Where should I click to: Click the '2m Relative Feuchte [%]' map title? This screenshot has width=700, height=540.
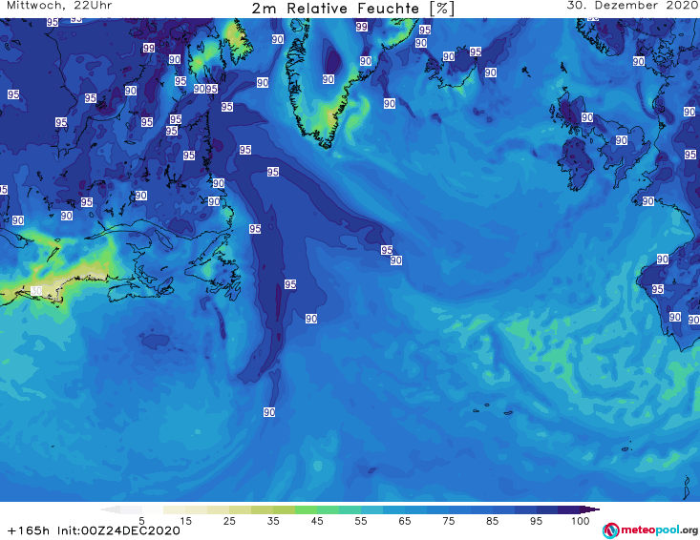[x=352, y=9]
